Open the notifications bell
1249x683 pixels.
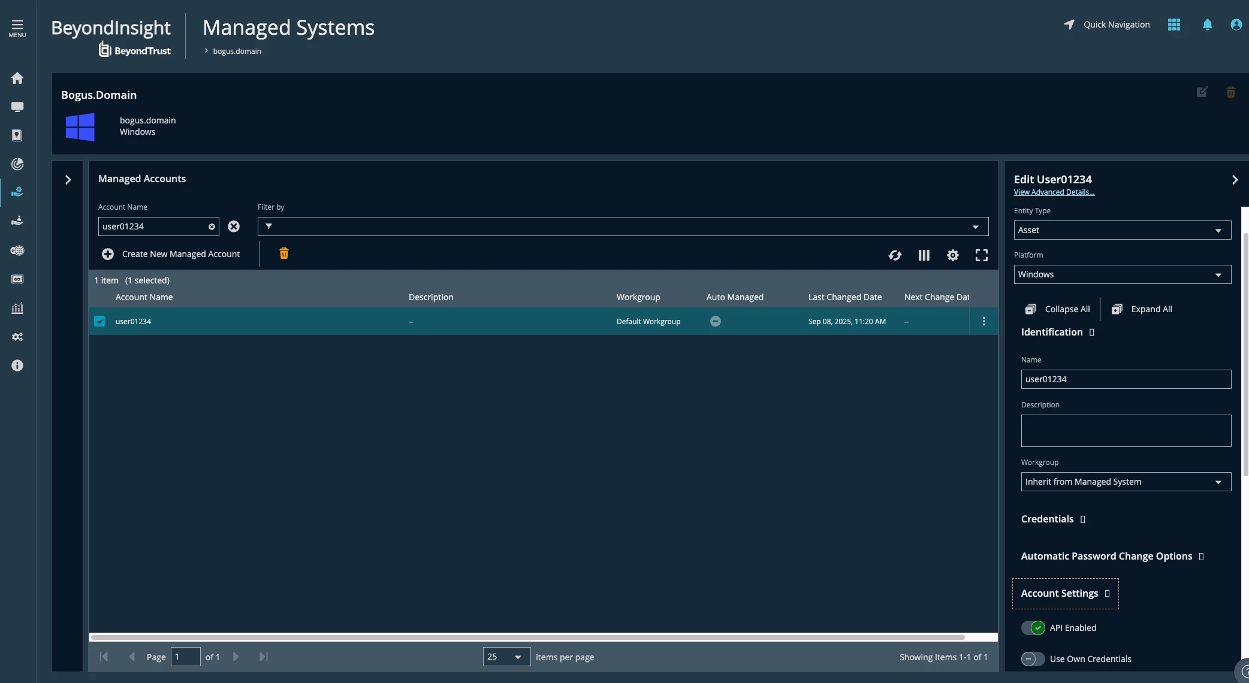coord(1208,25)
